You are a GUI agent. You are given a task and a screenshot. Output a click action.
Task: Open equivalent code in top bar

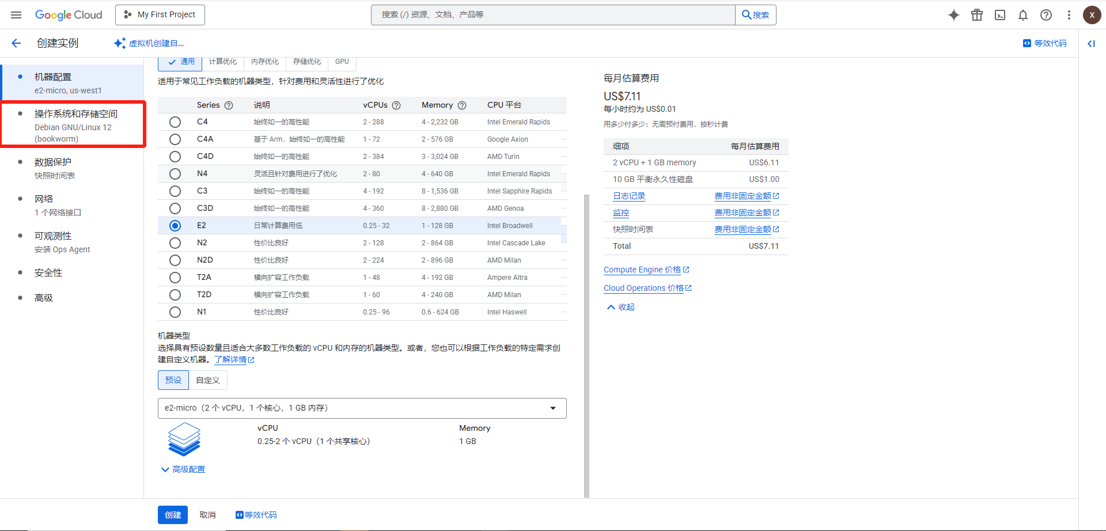(1045, 43)
